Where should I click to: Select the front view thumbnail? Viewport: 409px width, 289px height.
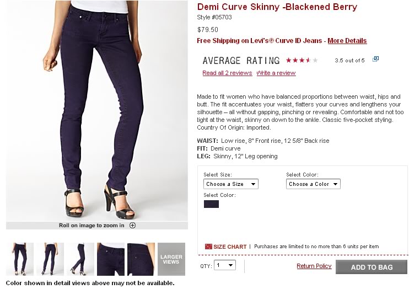click(20, 259)
